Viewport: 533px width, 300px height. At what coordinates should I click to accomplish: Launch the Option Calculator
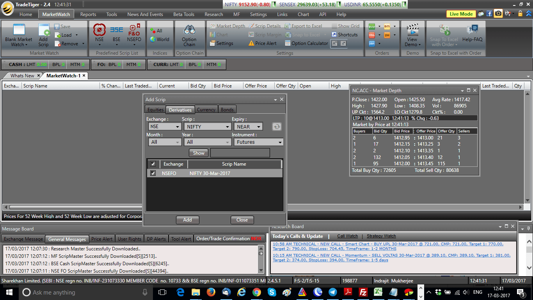(306, 43)
